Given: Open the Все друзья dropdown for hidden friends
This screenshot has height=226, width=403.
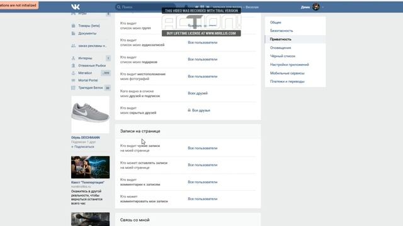Looking at the screenshot, I should pyautogui.click(x=201, y=110).
